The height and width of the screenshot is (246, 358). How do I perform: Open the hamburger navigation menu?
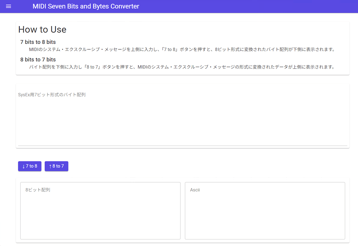pos(9,6)
